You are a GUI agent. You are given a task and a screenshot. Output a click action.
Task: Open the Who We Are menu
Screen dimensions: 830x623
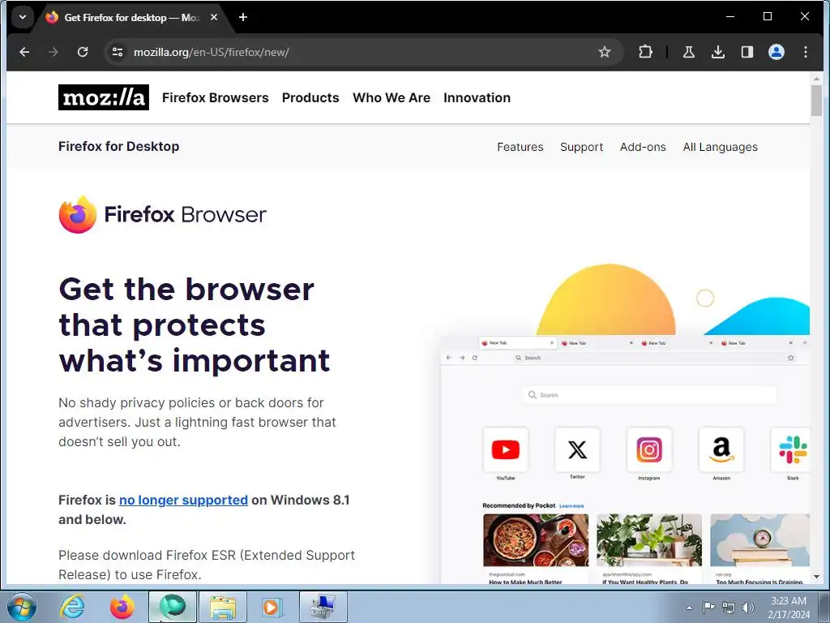tap(391, 97)
